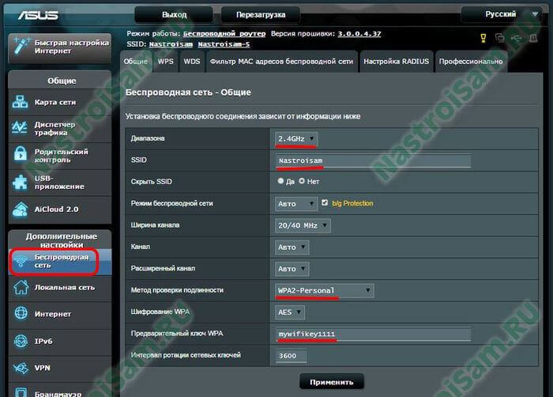This screenshot has height=397, width=553.
Task: Open Интернет globe icon in sidebar
Action: [20, 314]
